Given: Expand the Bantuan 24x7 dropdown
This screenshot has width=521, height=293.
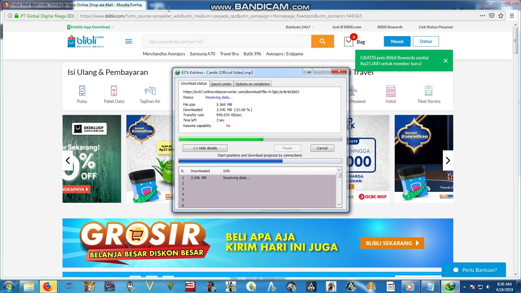Looking at the screenshot, I should point(300,27).
